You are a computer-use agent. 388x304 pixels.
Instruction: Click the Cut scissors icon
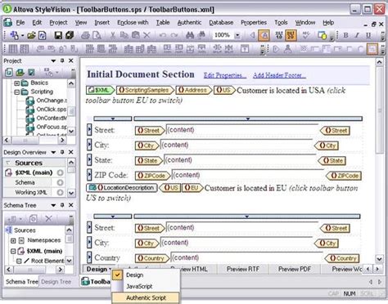112,35
